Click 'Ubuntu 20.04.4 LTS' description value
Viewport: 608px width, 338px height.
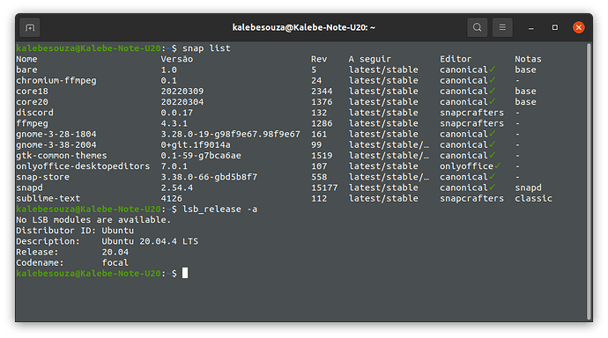150,241
